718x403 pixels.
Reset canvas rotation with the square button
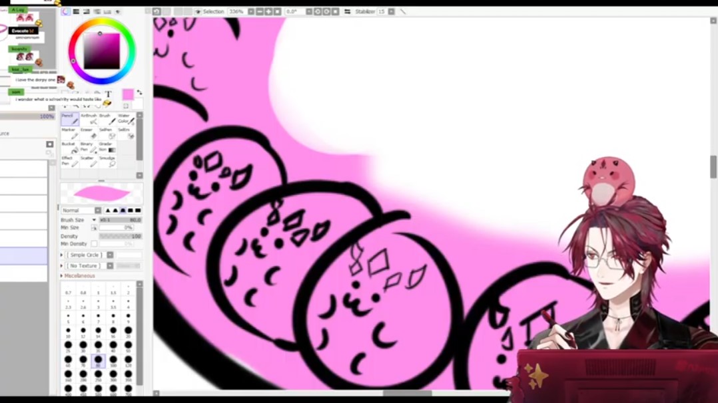pyautogui.click(x=335, y=11)
